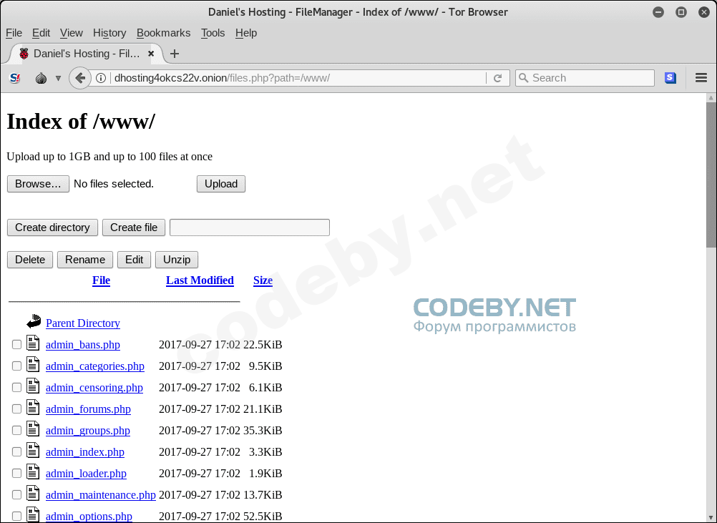Expand the Tor button dropdown arrow
Screen dimensions: 717x523
pos(58,78)
